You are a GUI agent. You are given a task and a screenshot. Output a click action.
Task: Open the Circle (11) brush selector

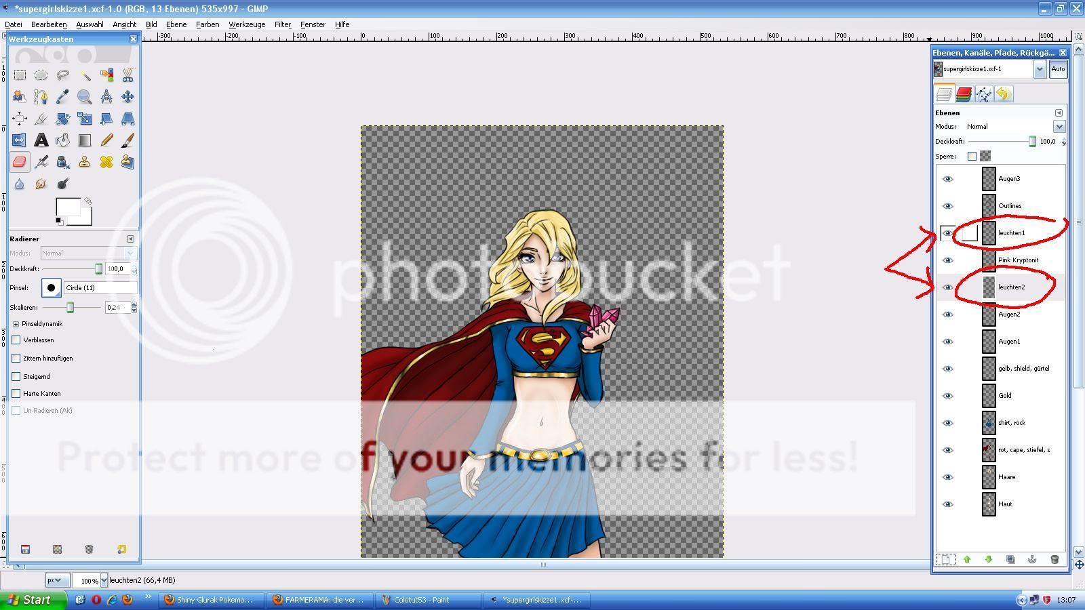(x=51, y=288)
